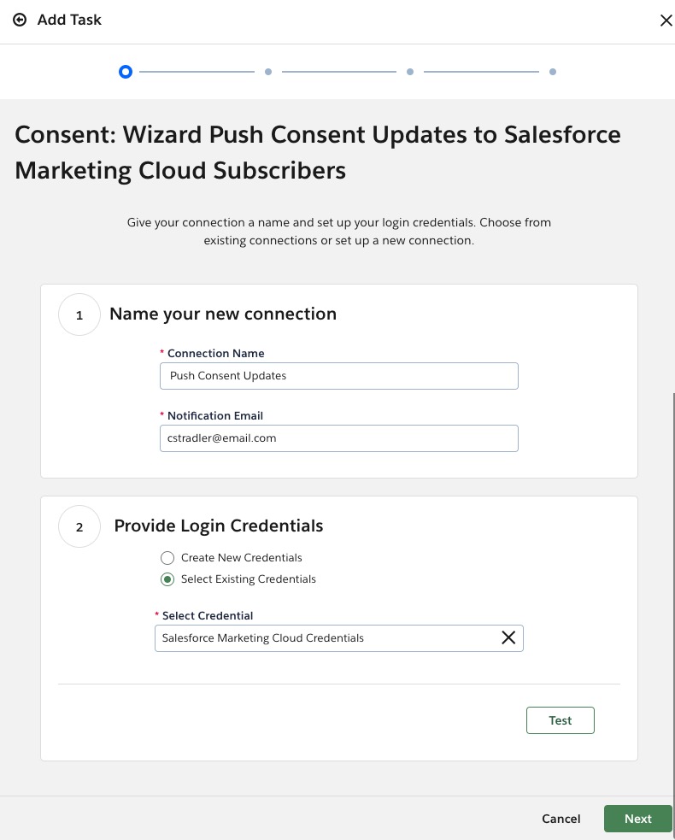Click the circled number 2 step indicator
The height and width of the screenshot is (840, 675).
click(79, 526)
